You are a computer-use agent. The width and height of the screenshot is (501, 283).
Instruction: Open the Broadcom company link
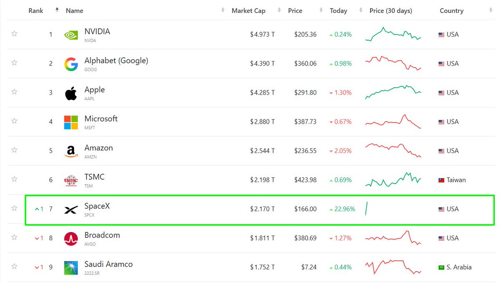[x=102, y=235]
